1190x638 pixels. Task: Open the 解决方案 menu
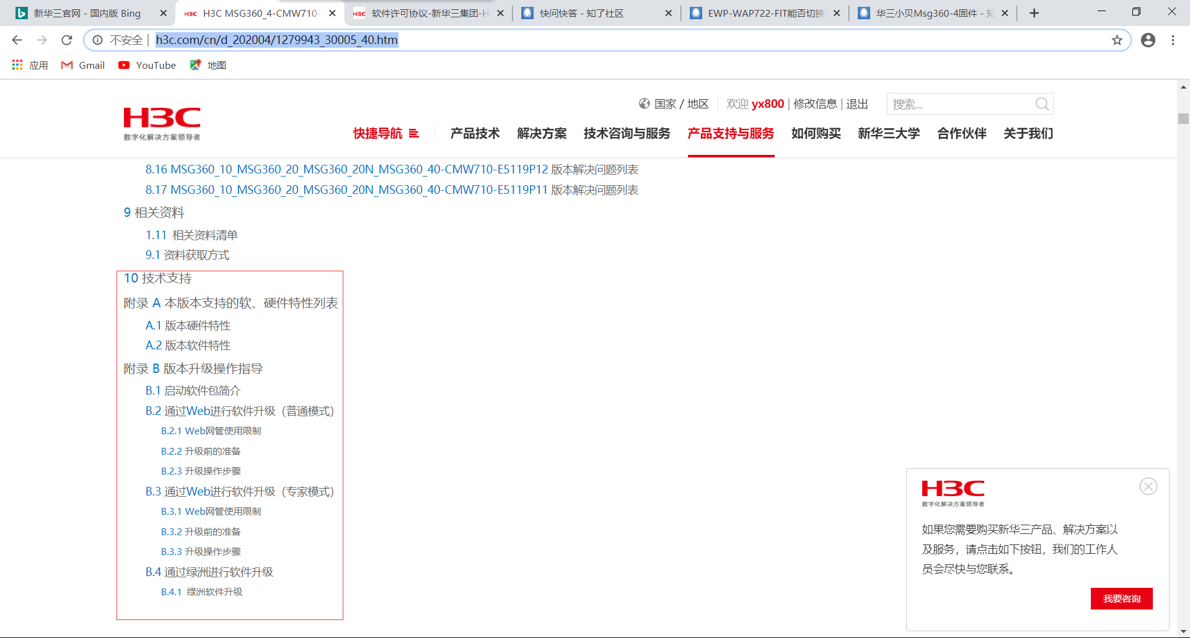coord(542,133)
